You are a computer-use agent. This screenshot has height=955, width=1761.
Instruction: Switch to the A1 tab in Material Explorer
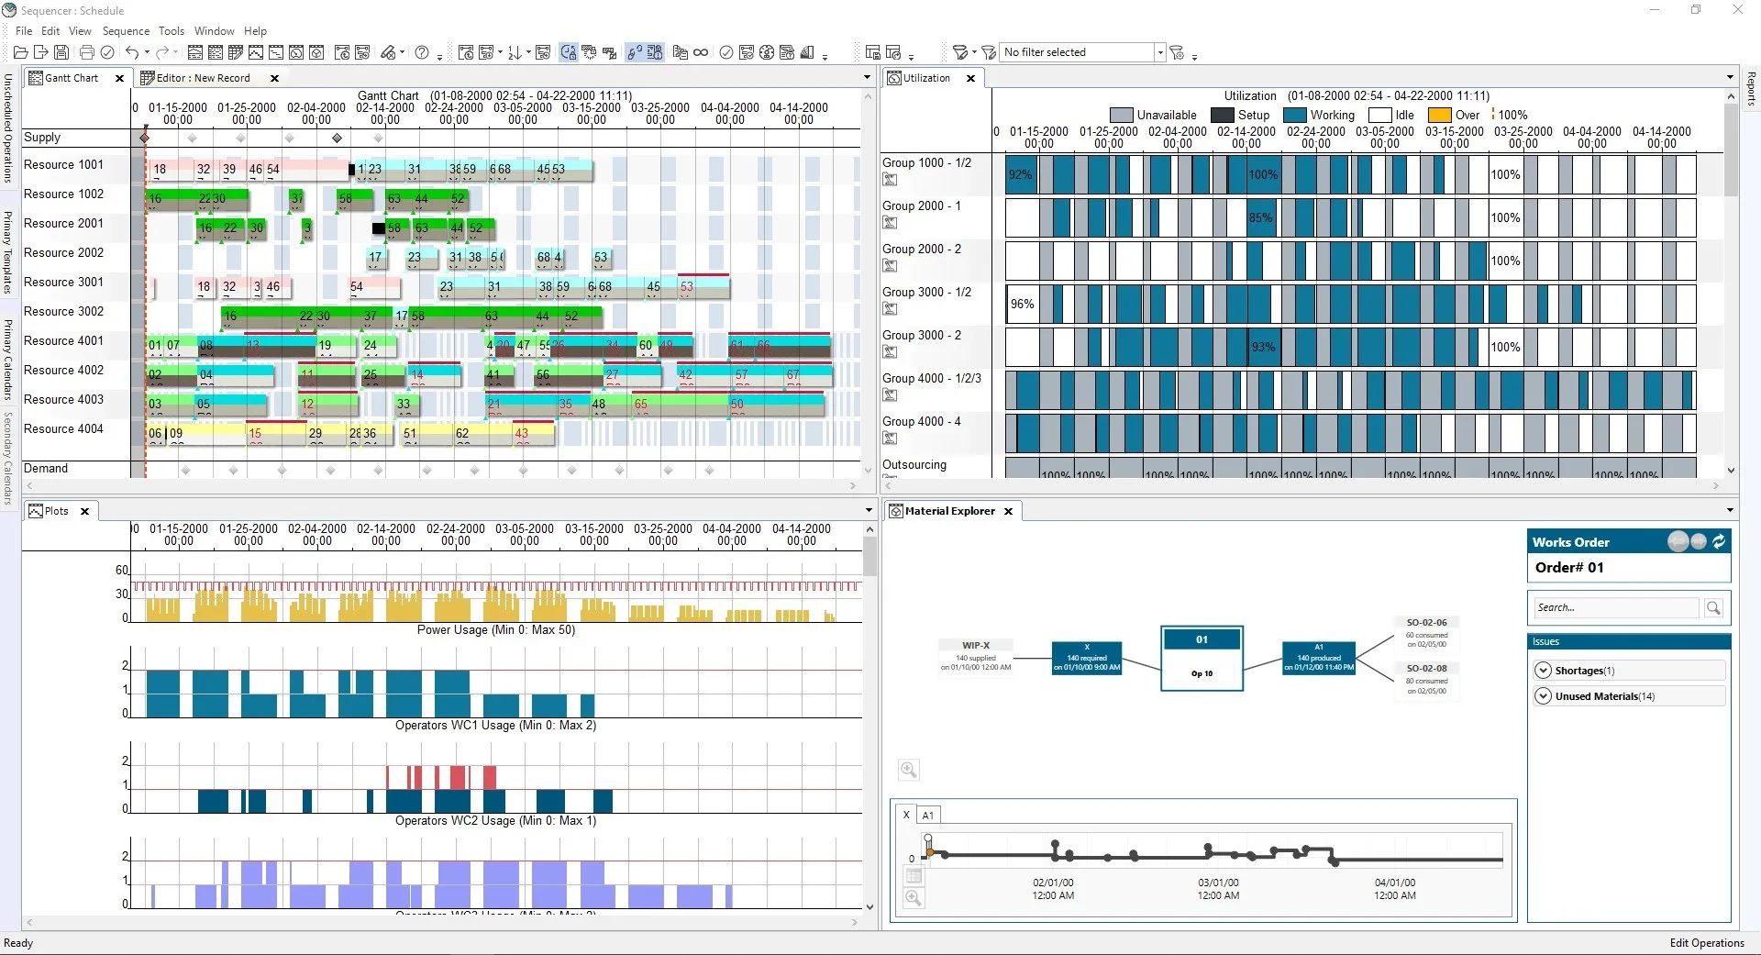coord(927,815)
